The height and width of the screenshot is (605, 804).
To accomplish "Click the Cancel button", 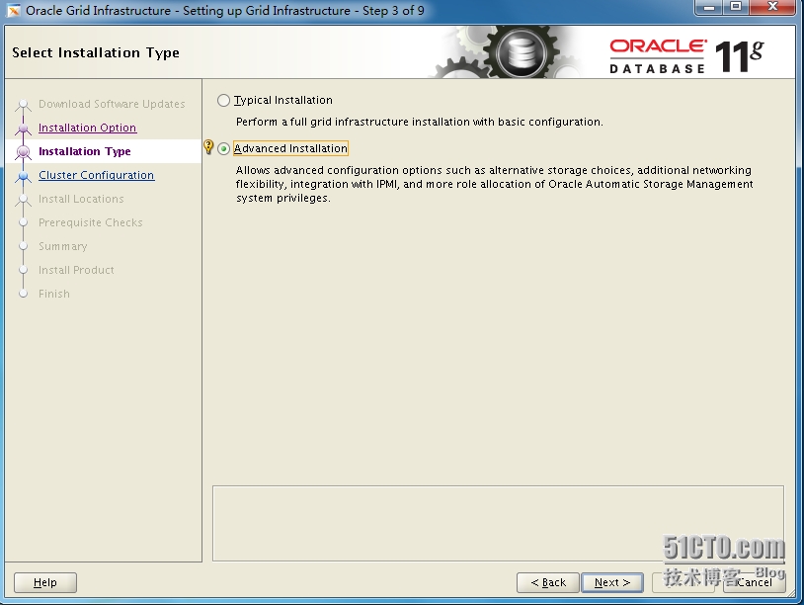I will 755,582.
